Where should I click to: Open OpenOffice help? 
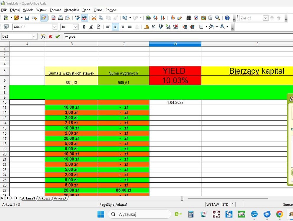[x=227, y=18]
